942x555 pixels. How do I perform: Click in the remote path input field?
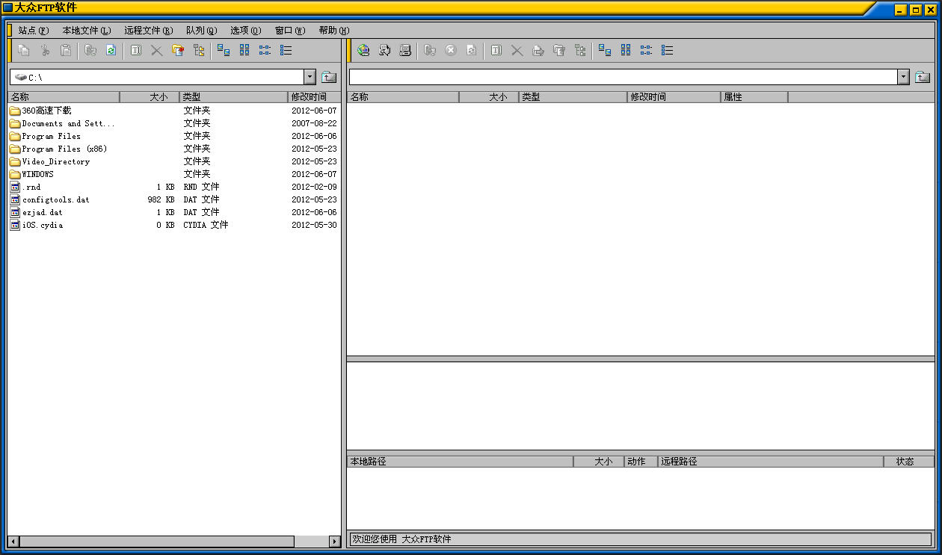tap(623, 77)
